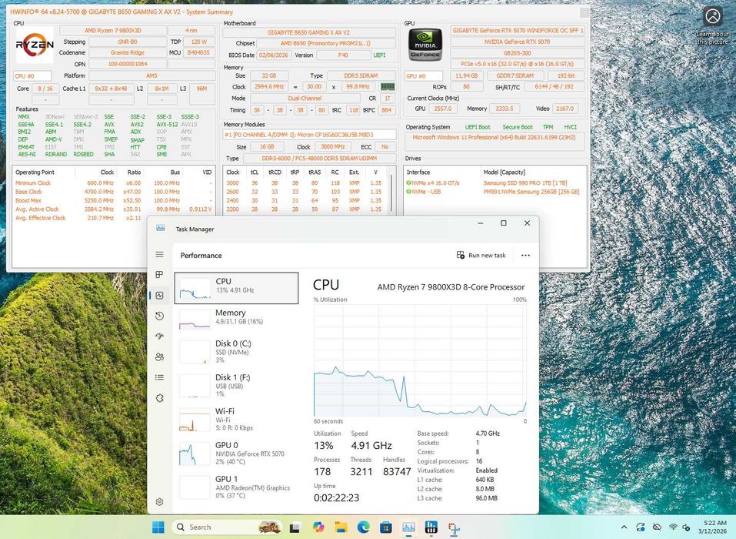Open the CPU #0 selector dropdown
The height and width of the screenshot is (539, 736).
32,75
